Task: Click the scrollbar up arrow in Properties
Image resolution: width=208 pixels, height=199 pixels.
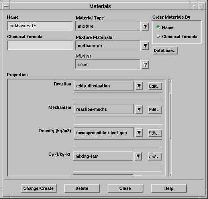Action: (x=171, y=80)
